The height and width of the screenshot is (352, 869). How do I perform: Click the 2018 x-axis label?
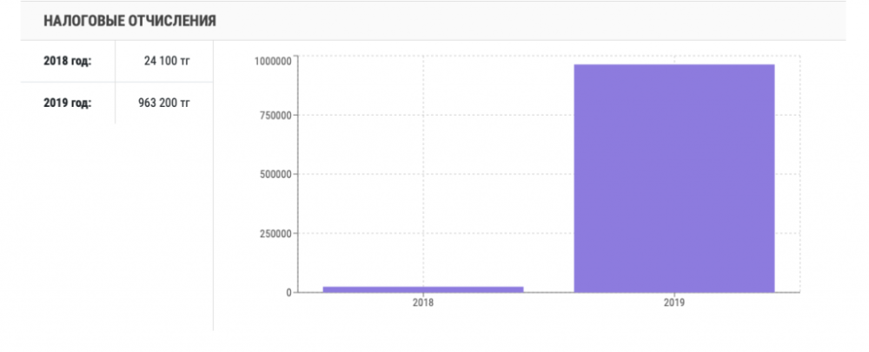(422, 303)
